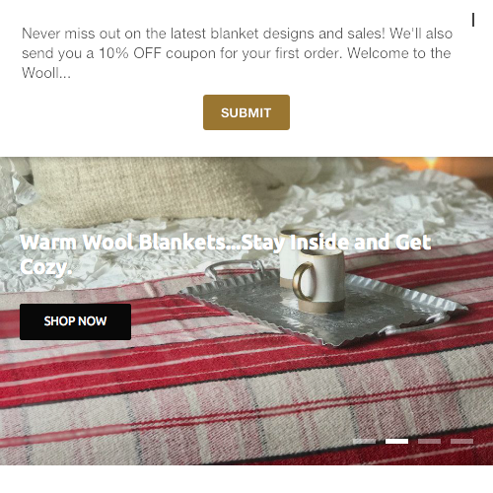
Task: Click the warm glowing light in the photo corner
Action: point(431,162)
